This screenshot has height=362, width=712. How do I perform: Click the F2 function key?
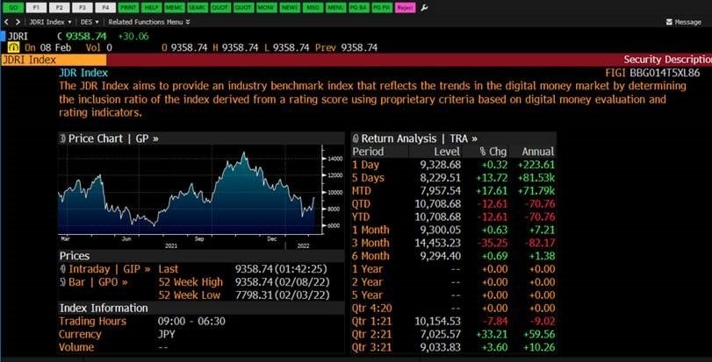coord(60,8)
